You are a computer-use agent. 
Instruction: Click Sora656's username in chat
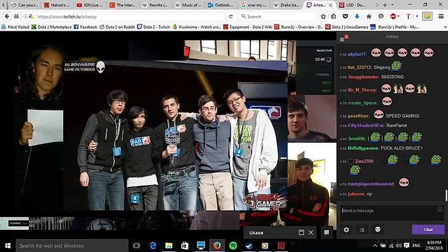(357, 138)
